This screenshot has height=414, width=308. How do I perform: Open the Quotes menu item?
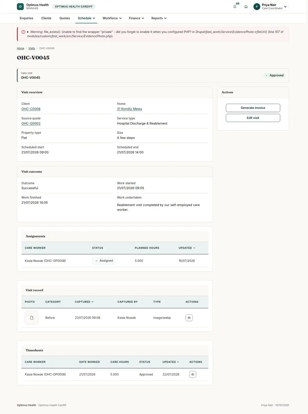click(x=65, y=18)
